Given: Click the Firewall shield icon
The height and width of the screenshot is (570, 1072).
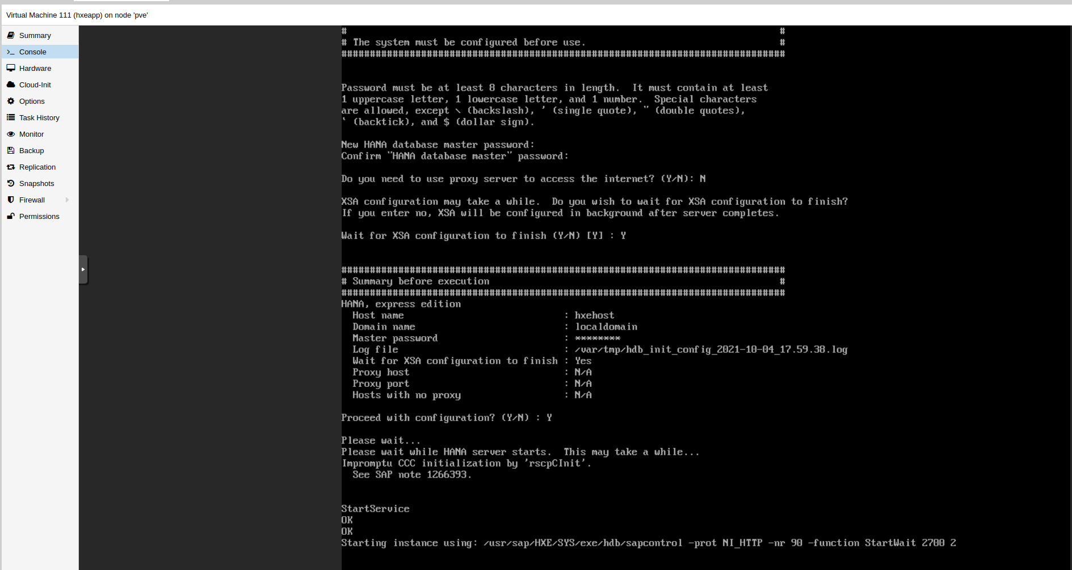Looking at the screenshot, I should (x=11, y=200).
